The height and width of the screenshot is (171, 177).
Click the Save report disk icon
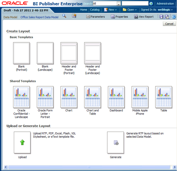161,17
